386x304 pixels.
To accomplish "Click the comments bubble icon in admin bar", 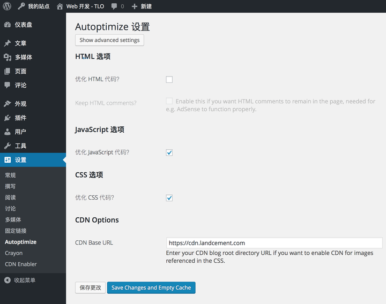I will pyautogui.click(x=115, y=6).
